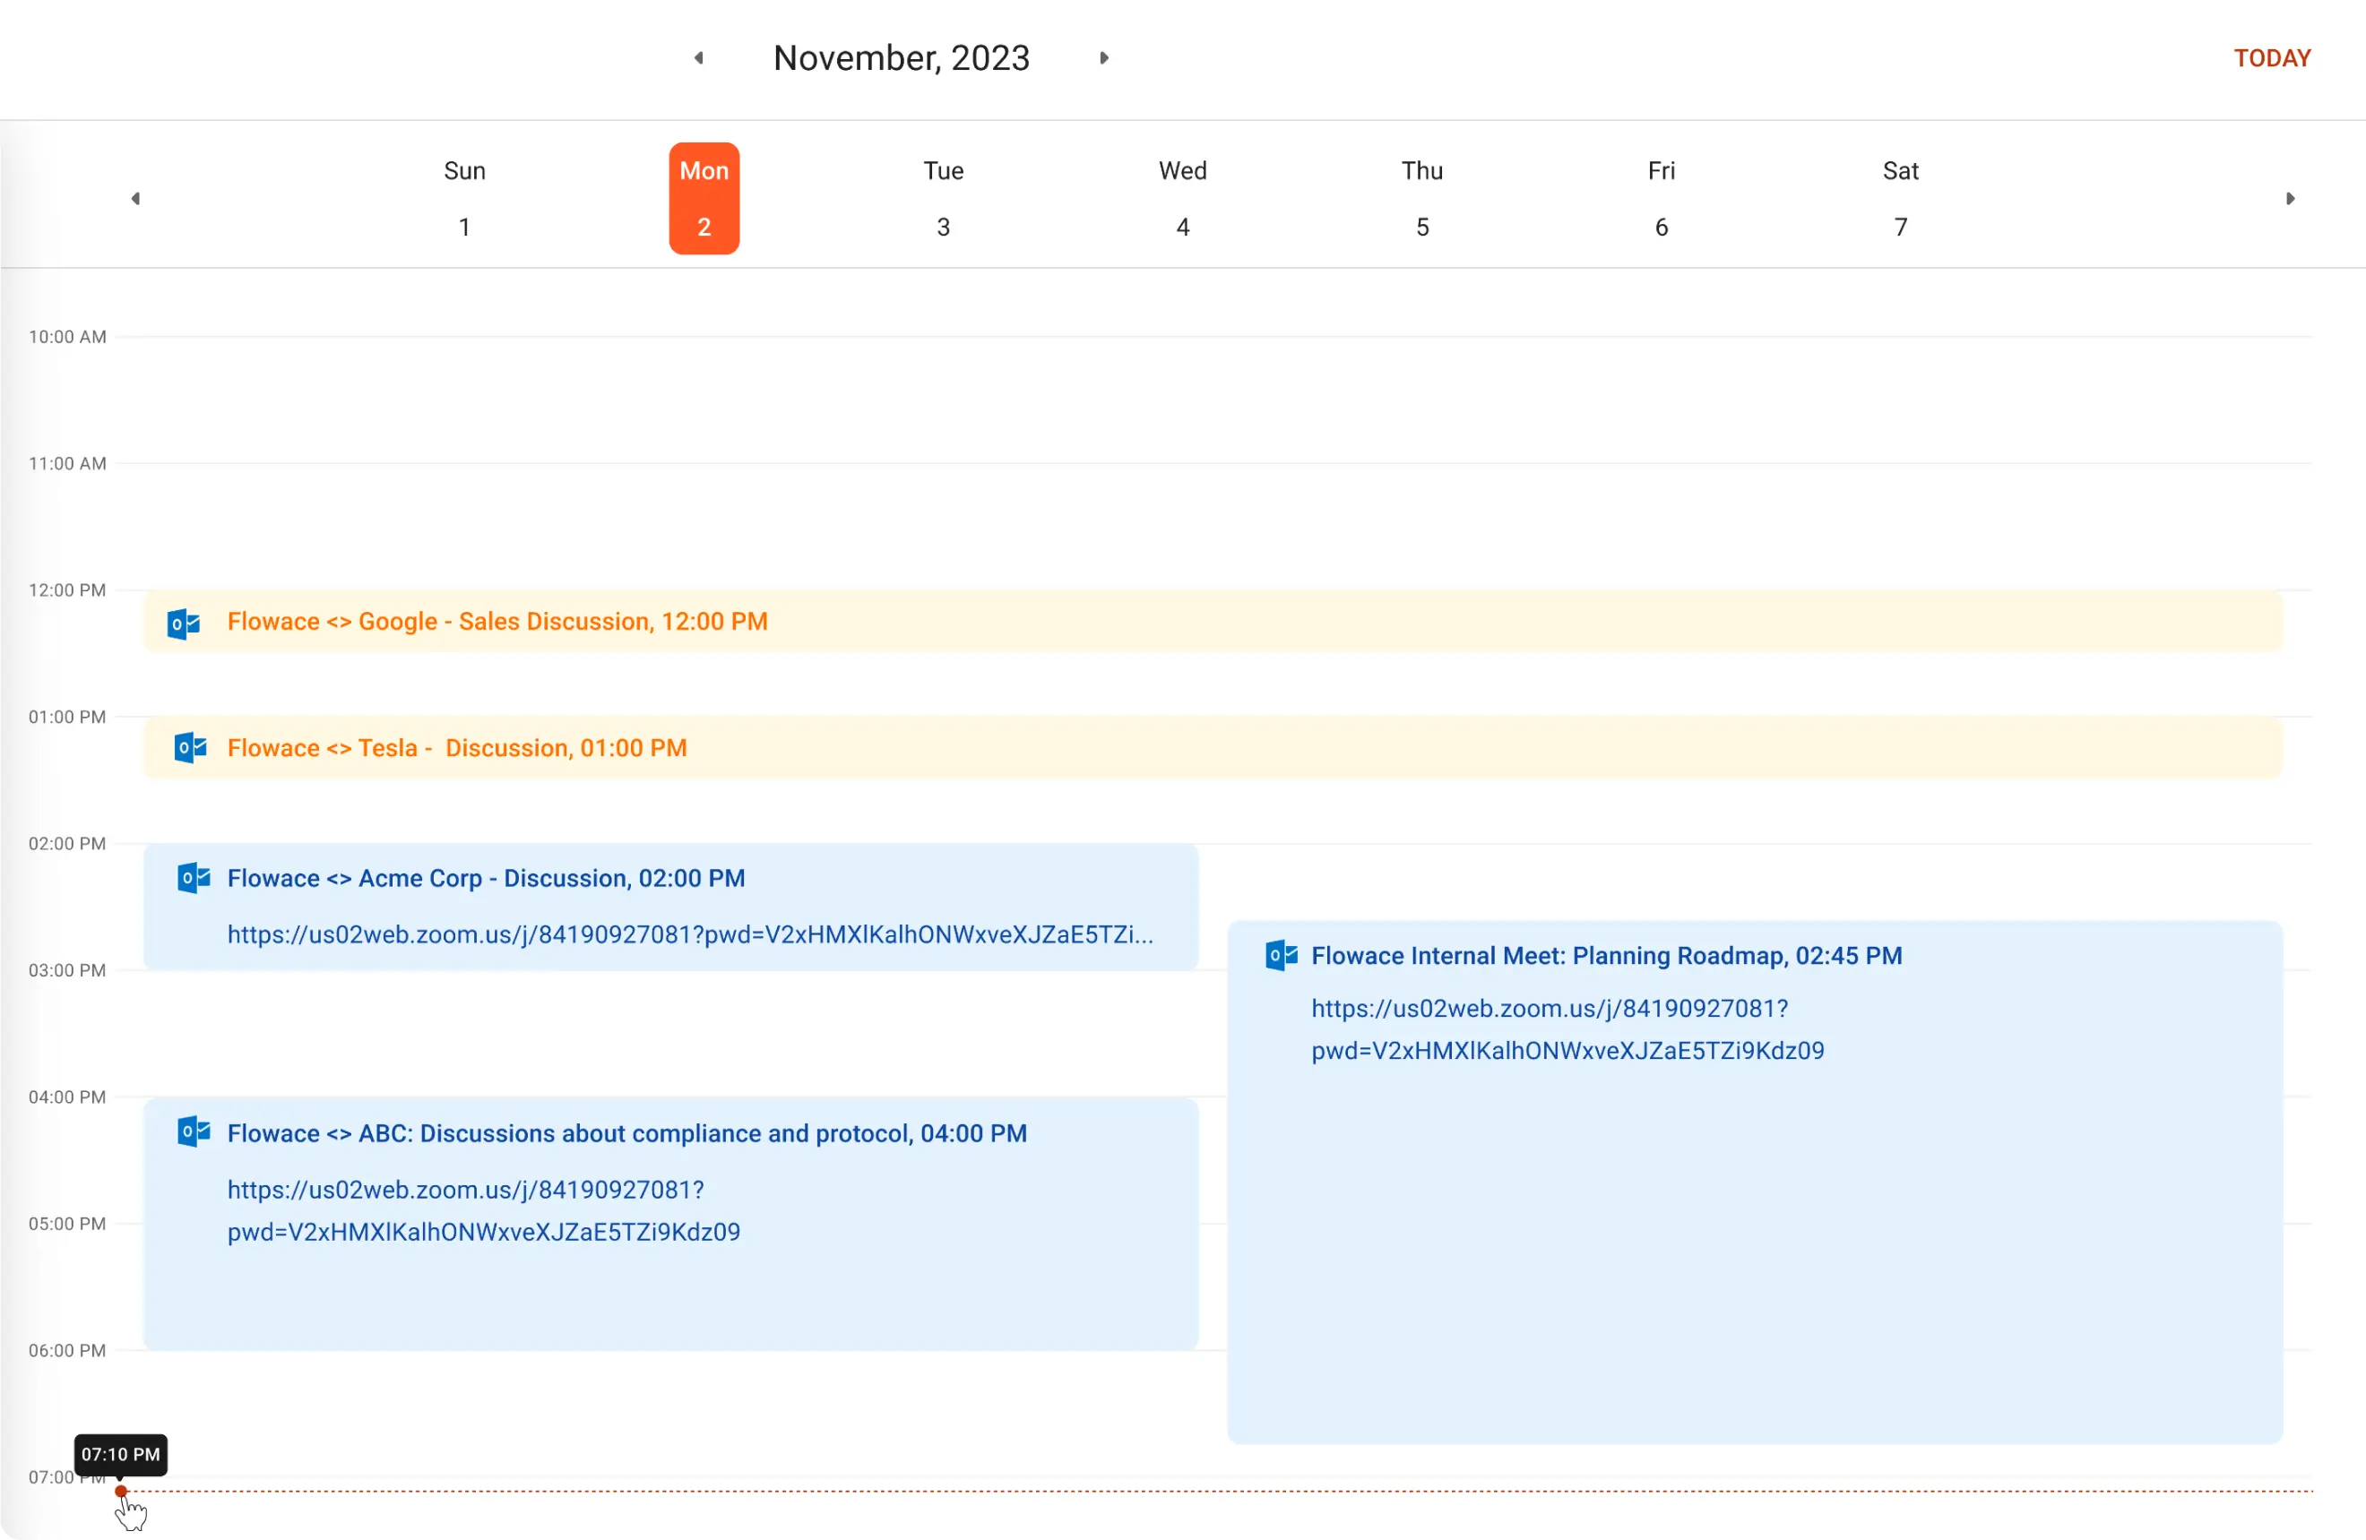The image size is (2366, 1540).
Task: Click 05:00 PM time label
Action: [67, 1223]
